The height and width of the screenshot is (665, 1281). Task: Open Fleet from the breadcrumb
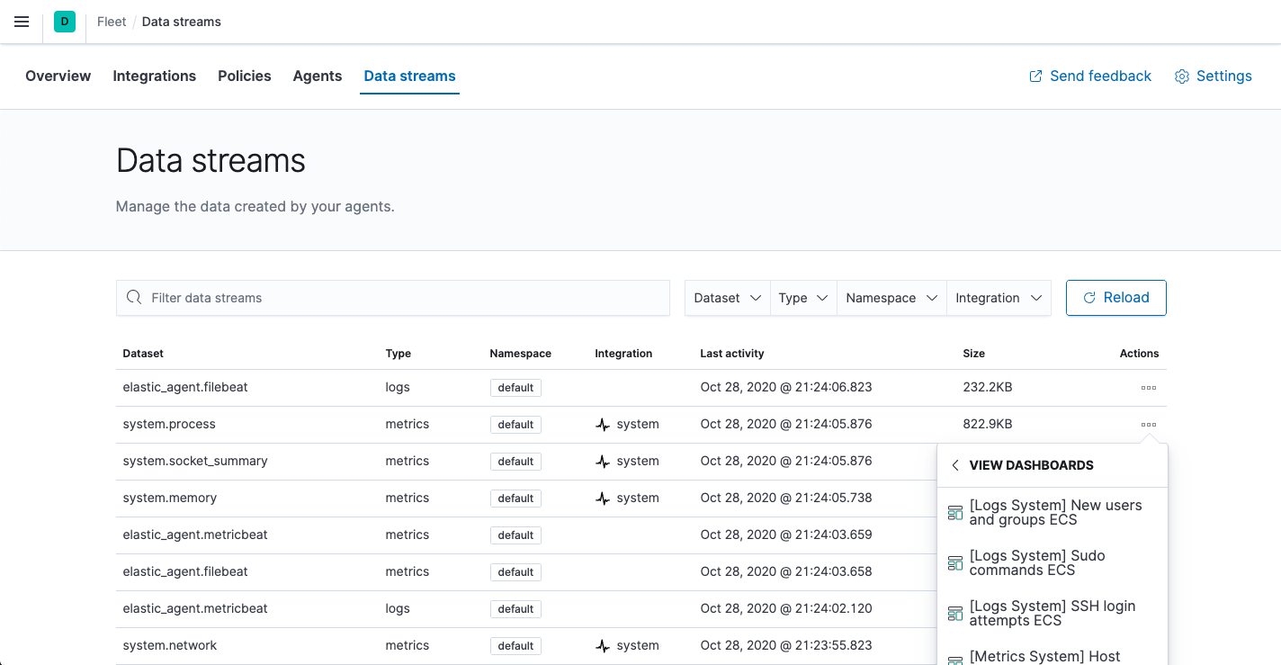[x=111, y=21]
